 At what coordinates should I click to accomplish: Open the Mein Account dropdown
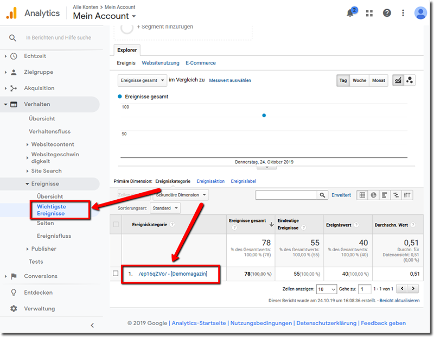104,16
